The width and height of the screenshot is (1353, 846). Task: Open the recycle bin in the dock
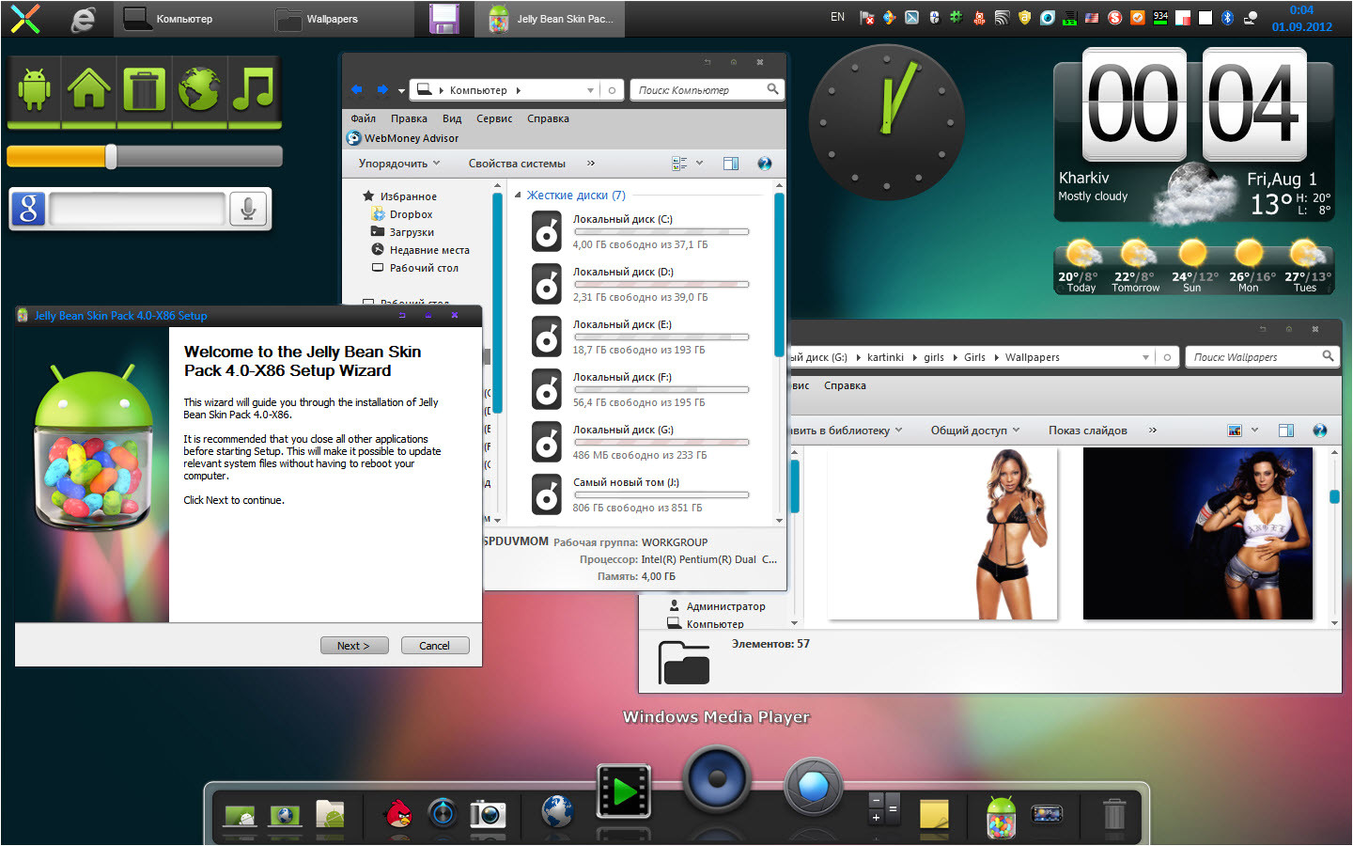click(1113, 813)
